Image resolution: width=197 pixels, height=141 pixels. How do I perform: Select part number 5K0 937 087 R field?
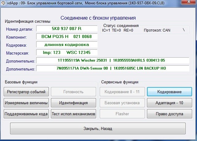[x=67, y=29]
